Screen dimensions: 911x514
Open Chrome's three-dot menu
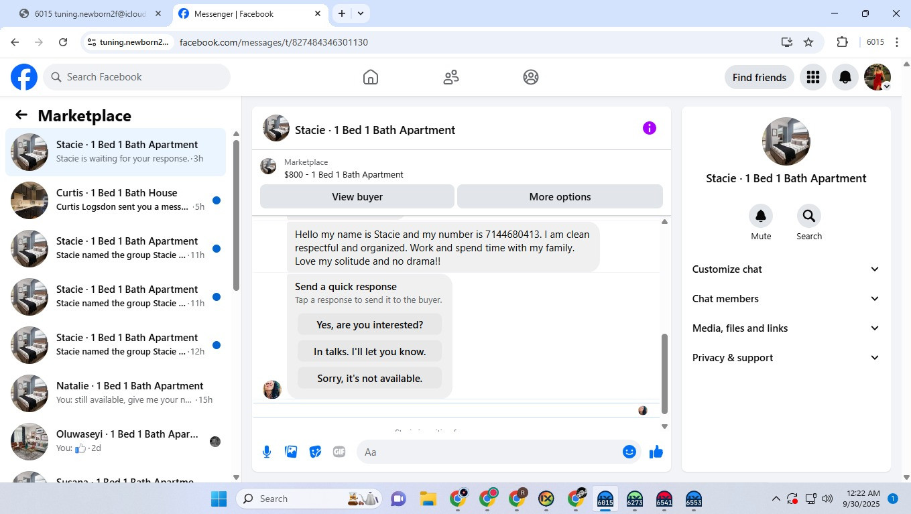click(897, 42)
